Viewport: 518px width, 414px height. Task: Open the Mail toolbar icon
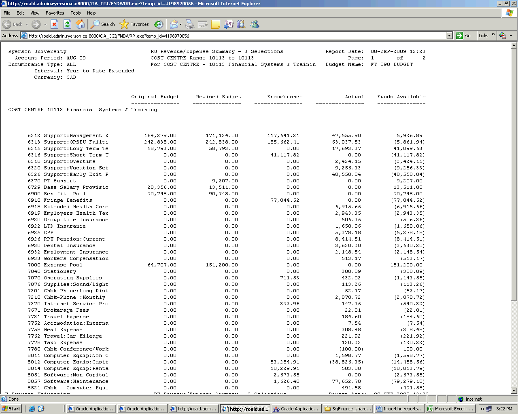tap(174, 24)
